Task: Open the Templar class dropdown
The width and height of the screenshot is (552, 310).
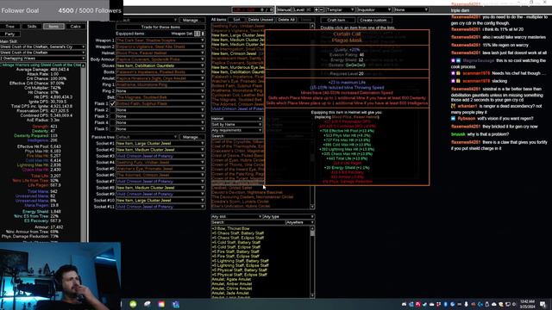Action: click(x=340, y=9)
